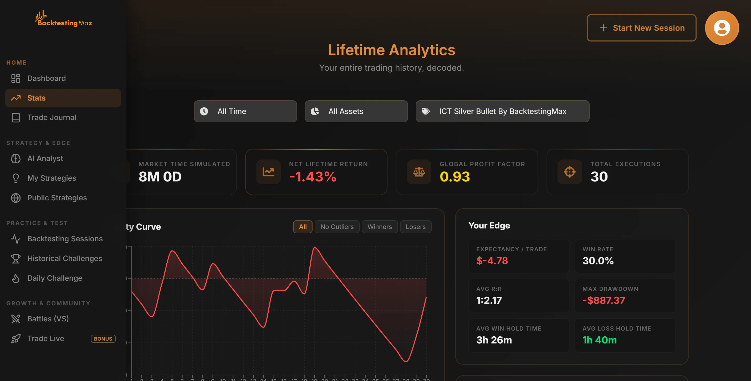Click the Avg R:R 1:2.17 value
Image resolution: width=751 pixels, height=381 pixels.
pos(489,300)
